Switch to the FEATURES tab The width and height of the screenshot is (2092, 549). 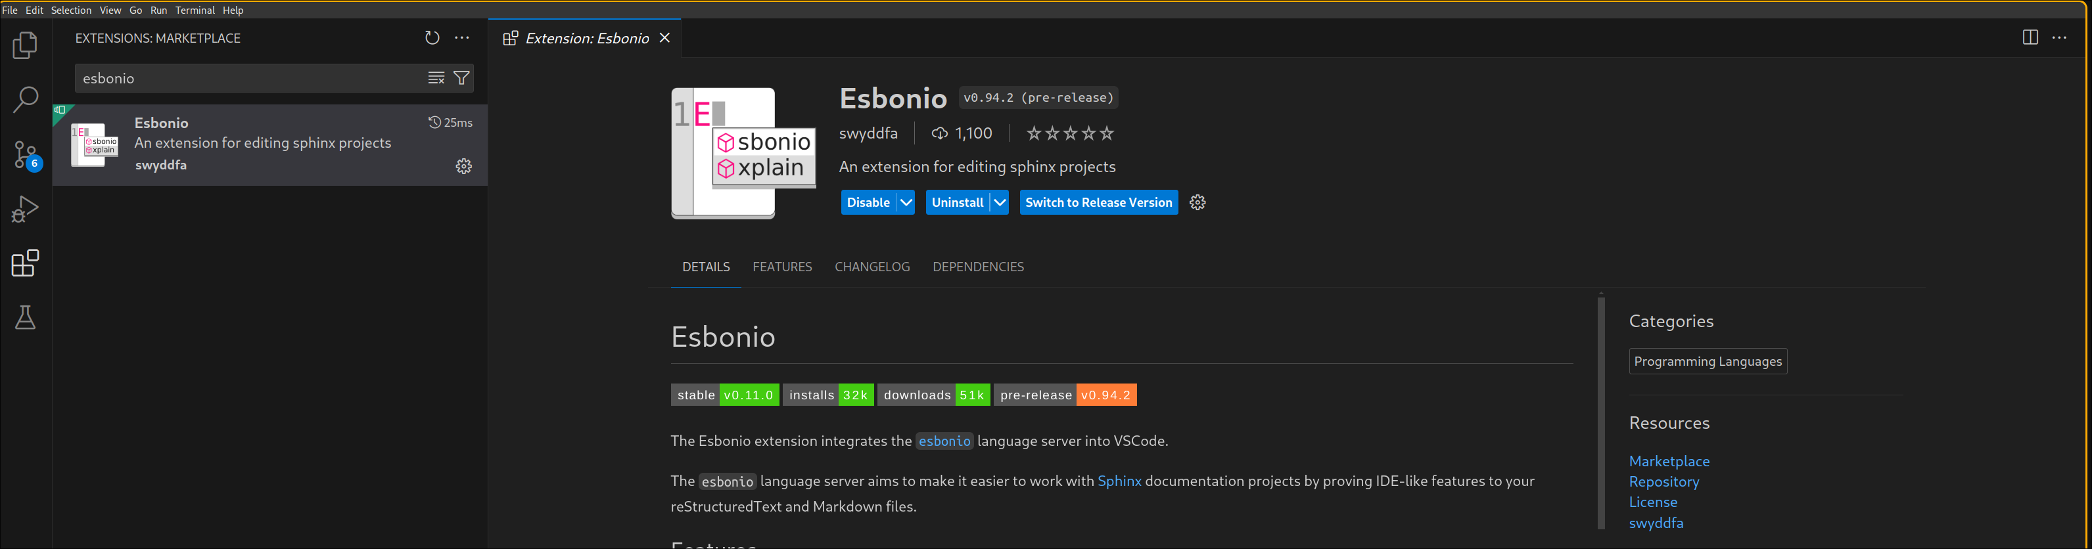tap(782, 267)
